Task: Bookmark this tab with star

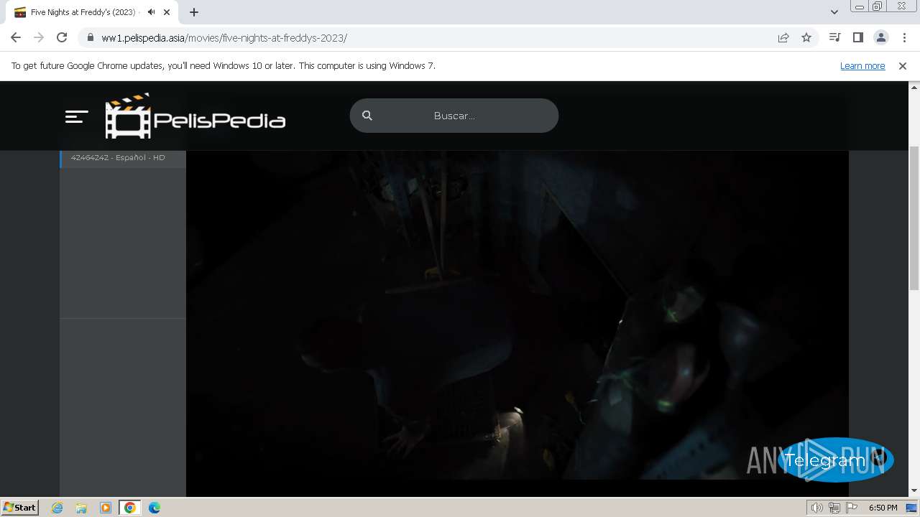Action: pos(806,38)
